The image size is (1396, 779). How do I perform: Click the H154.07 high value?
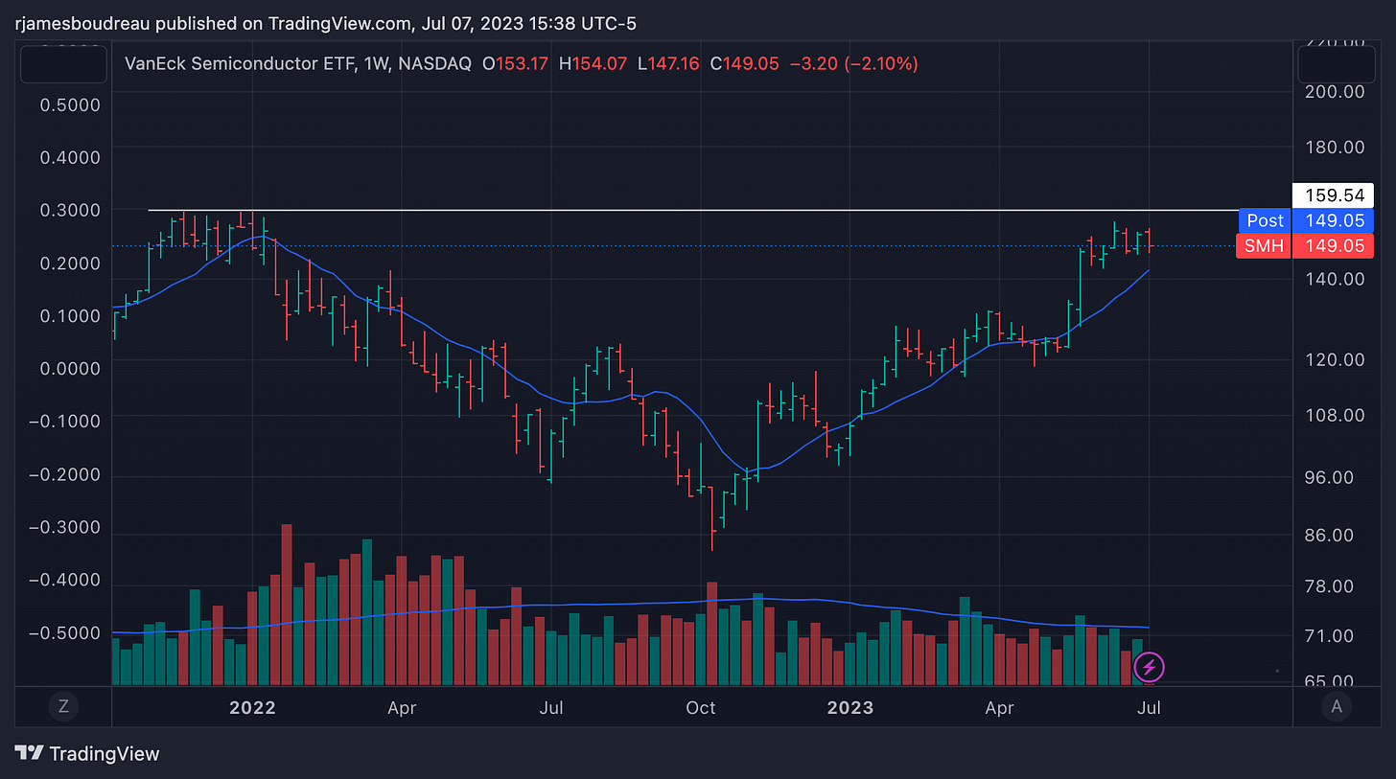tap(593, 64)
